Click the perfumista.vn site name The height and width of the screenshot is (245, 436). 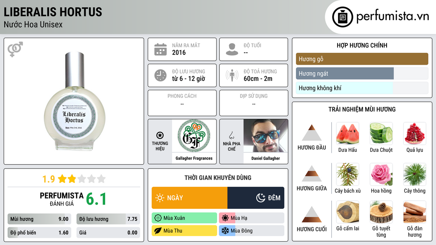click(x=393, y=17)
